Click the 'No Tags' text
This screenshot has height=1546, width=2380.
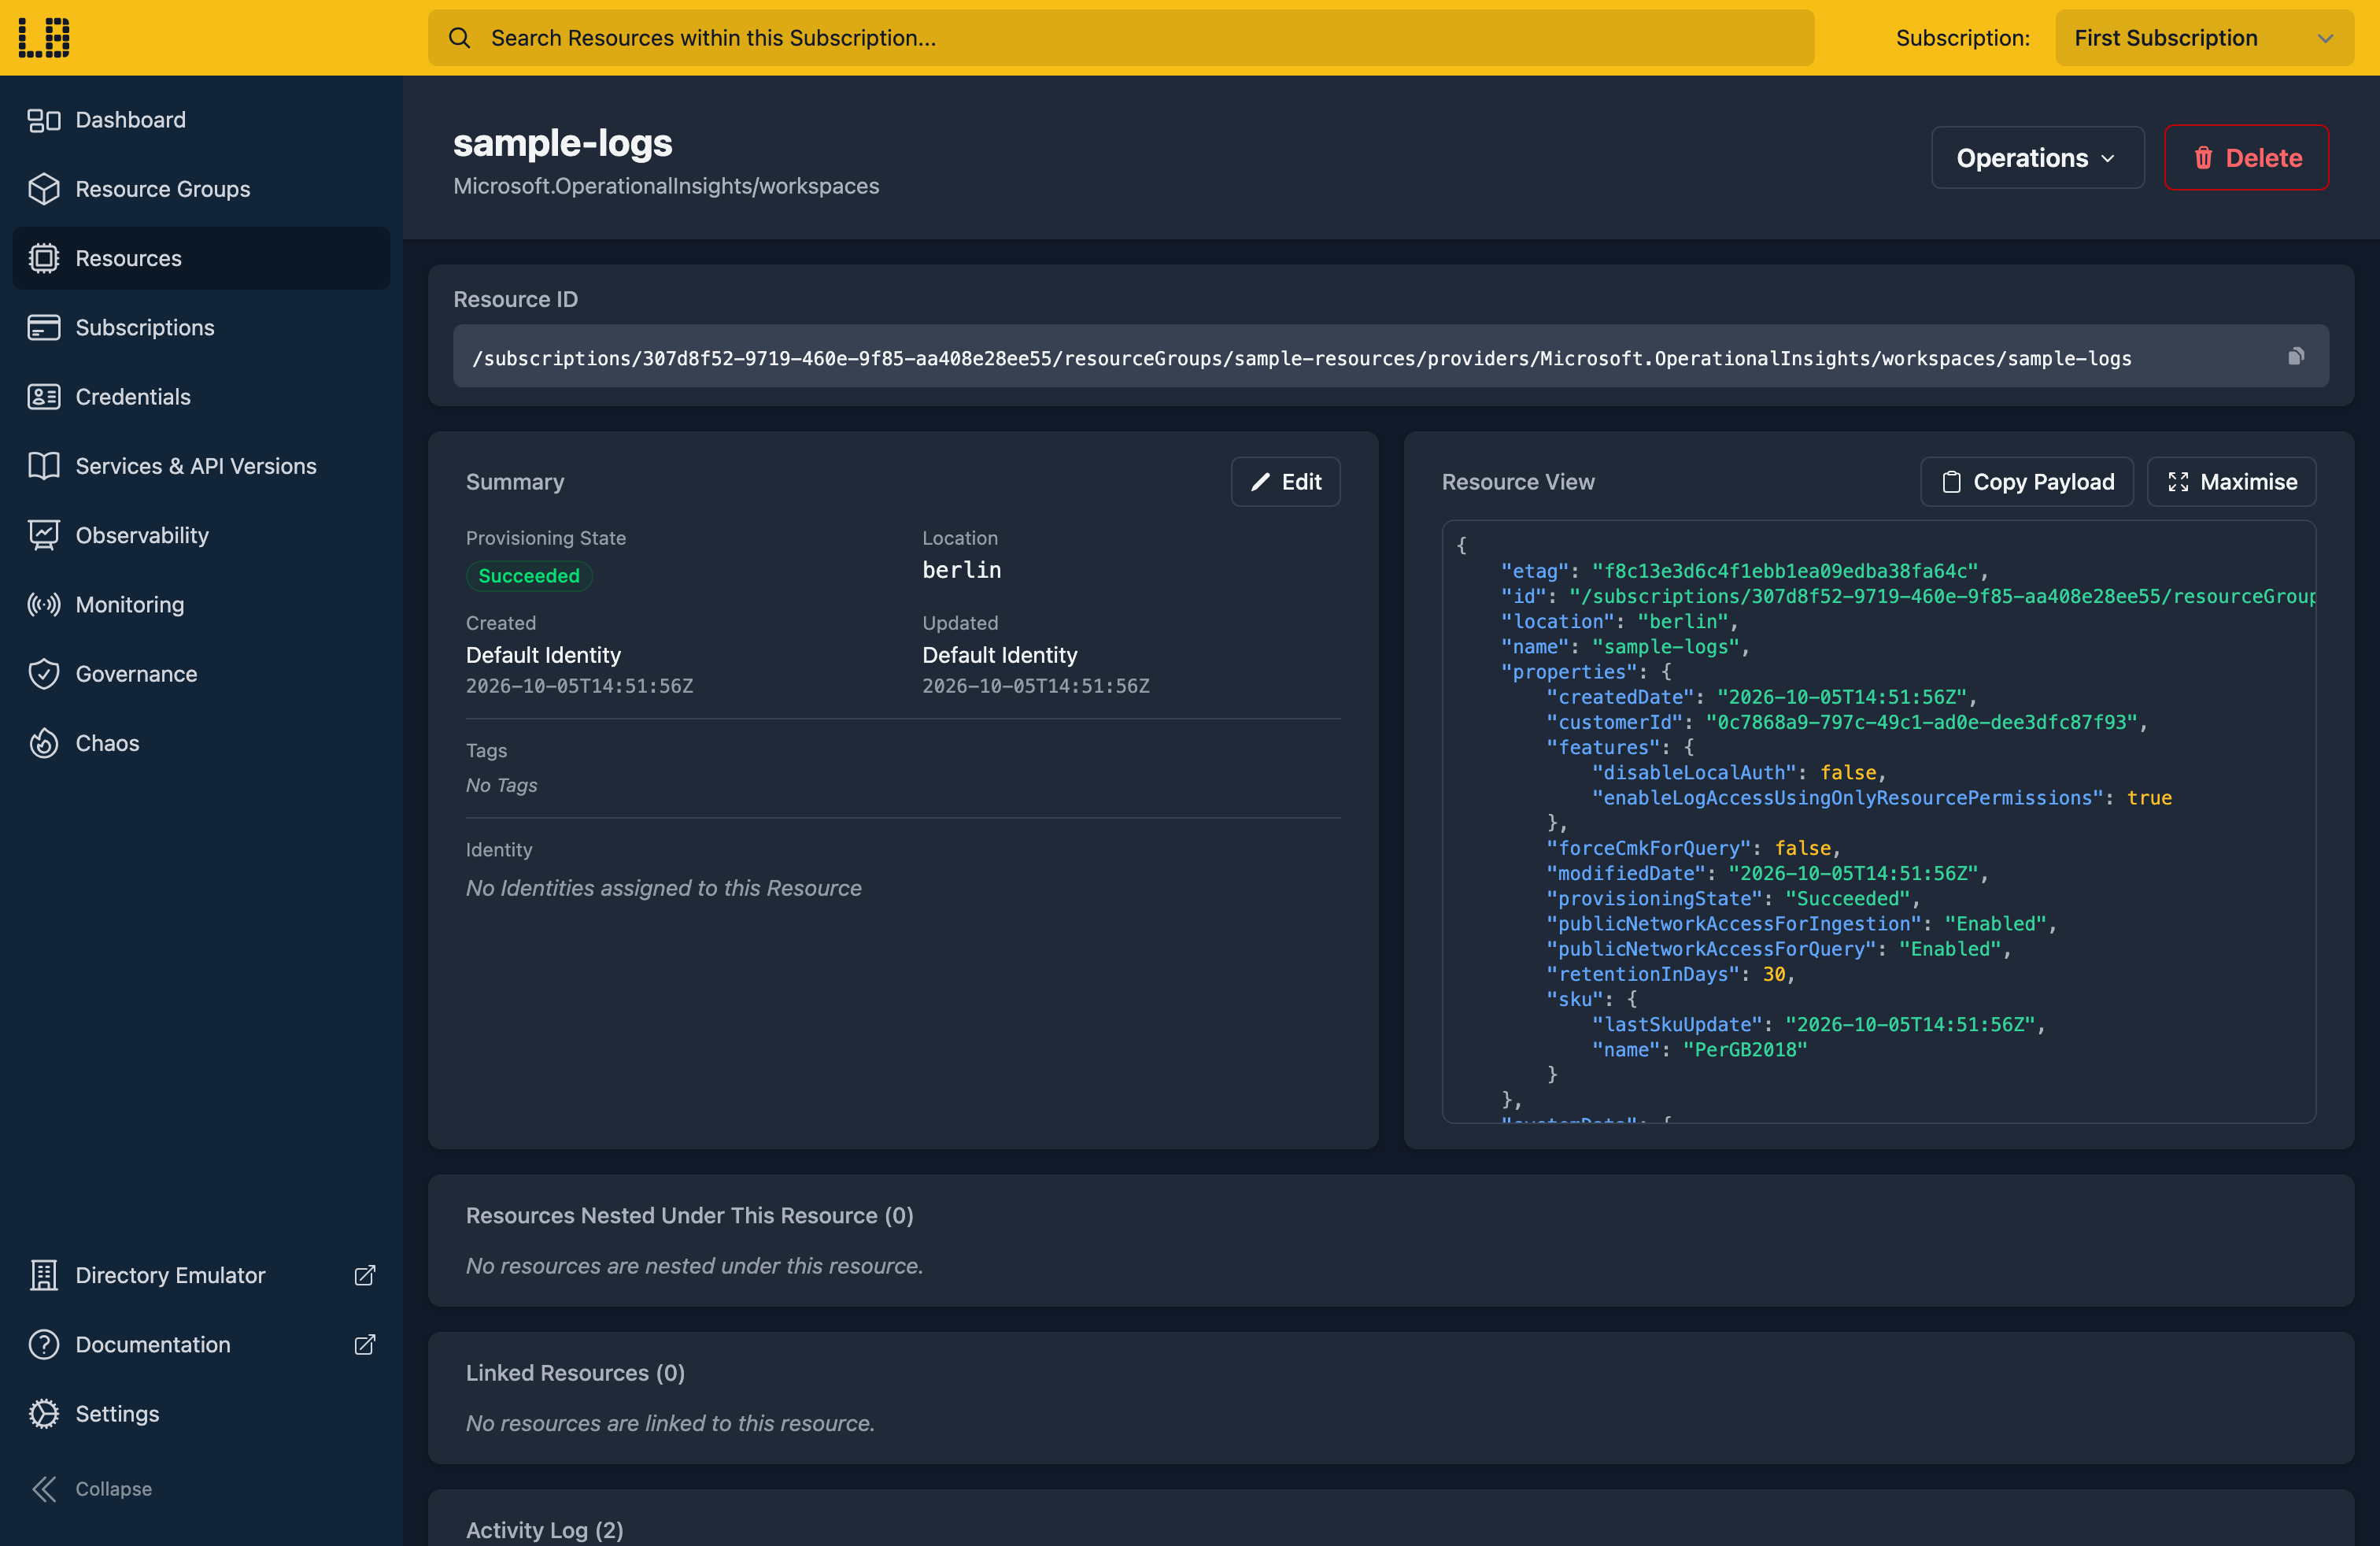tap(501, 785)
